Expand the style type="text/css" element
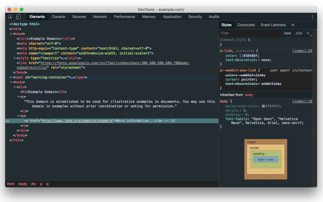 [x=15, y=58]
